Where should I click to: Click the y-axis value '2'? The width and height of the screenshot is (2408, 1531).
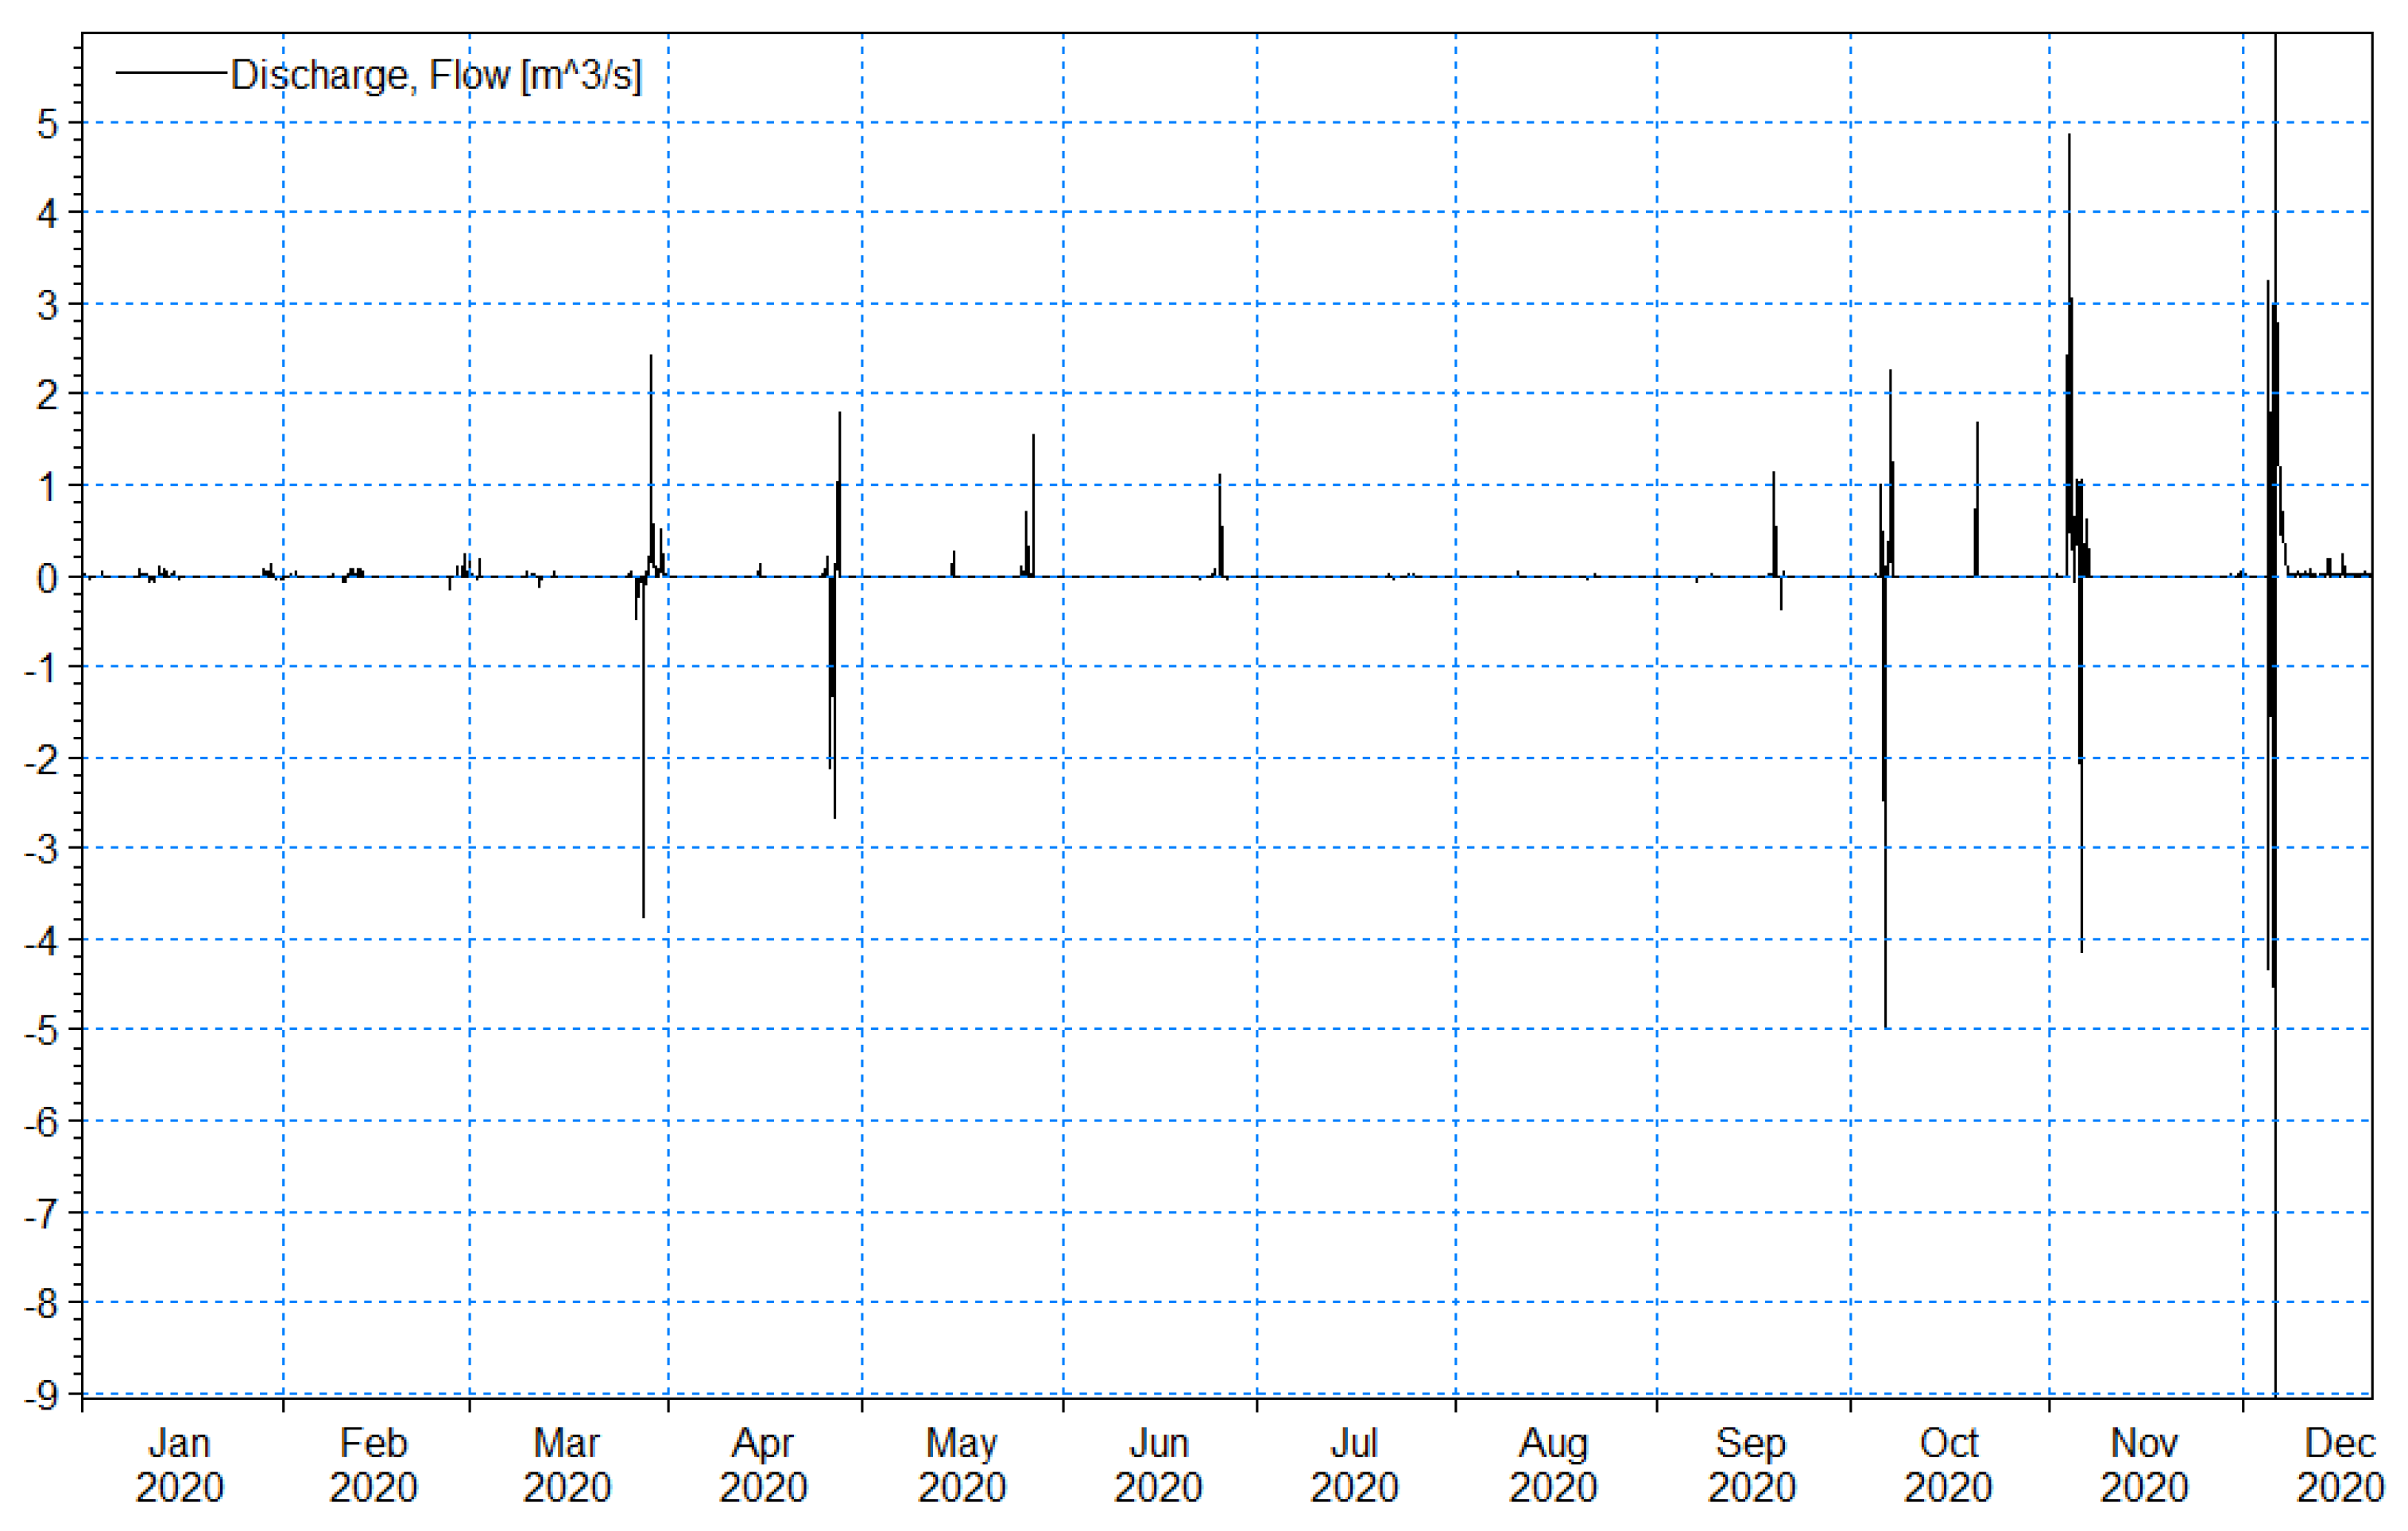[x=47, y=395]
